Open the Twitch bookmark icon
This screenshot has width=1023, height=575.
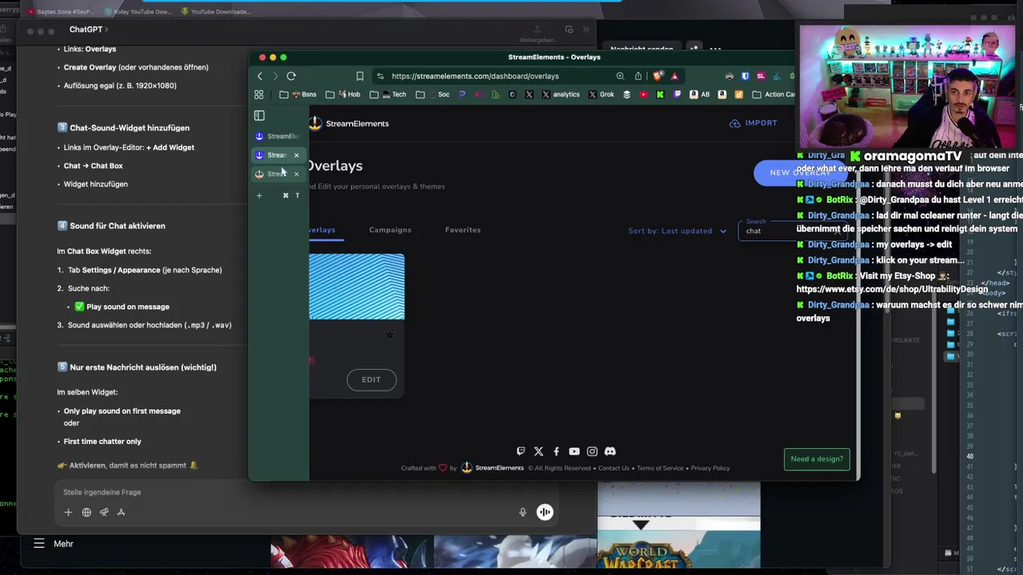[x=677, y=94]
